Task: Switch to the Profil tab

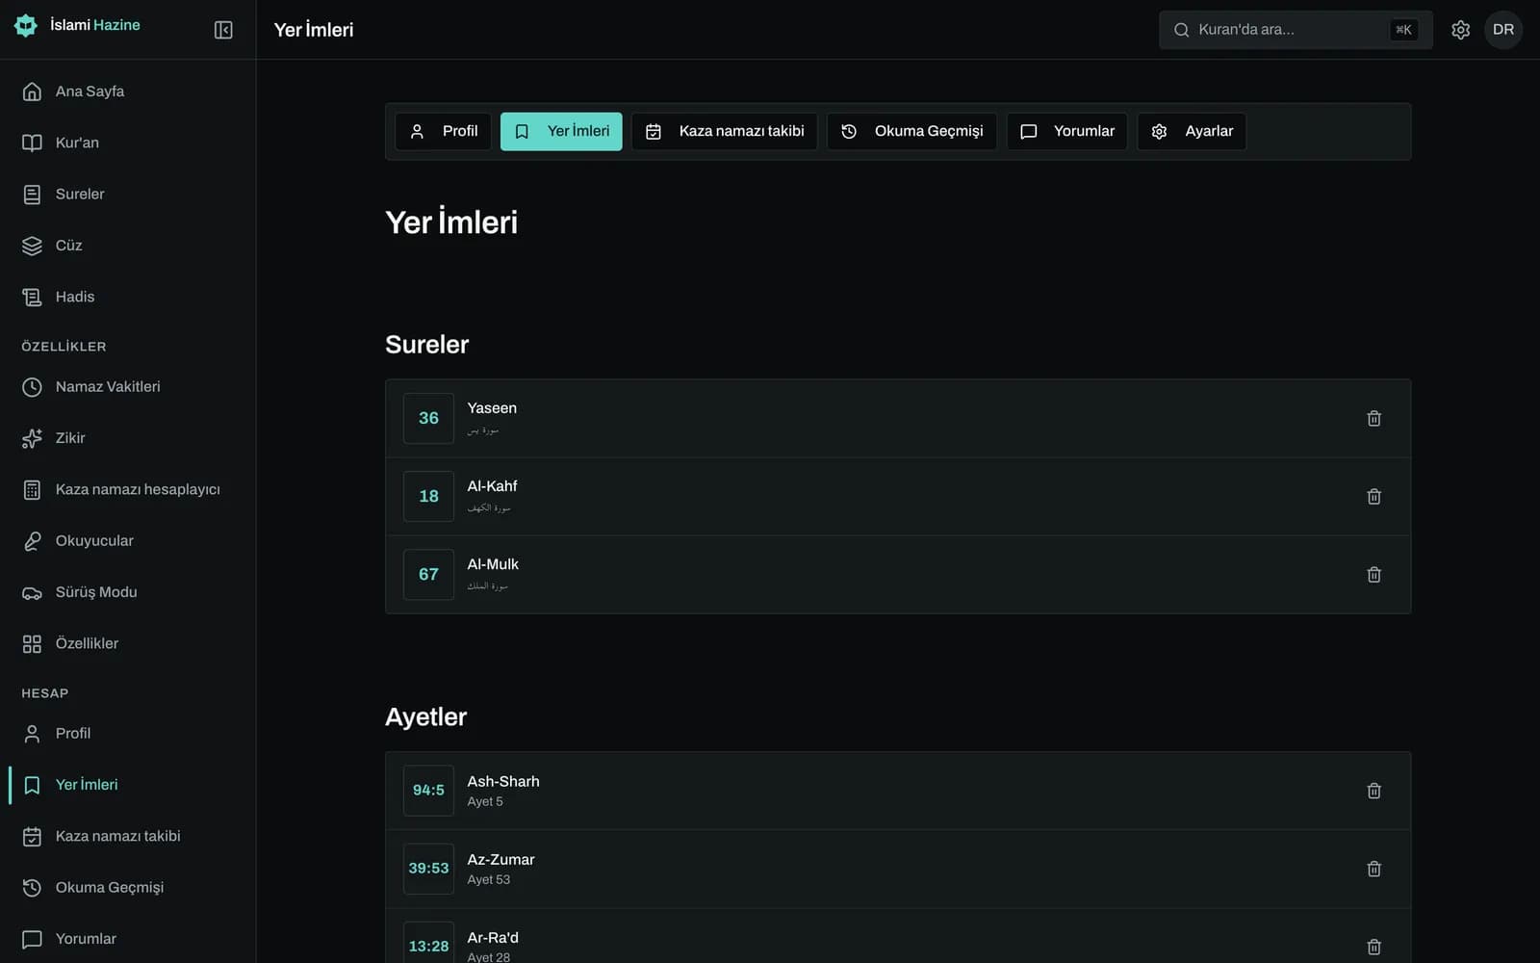Action: point(443,131)
